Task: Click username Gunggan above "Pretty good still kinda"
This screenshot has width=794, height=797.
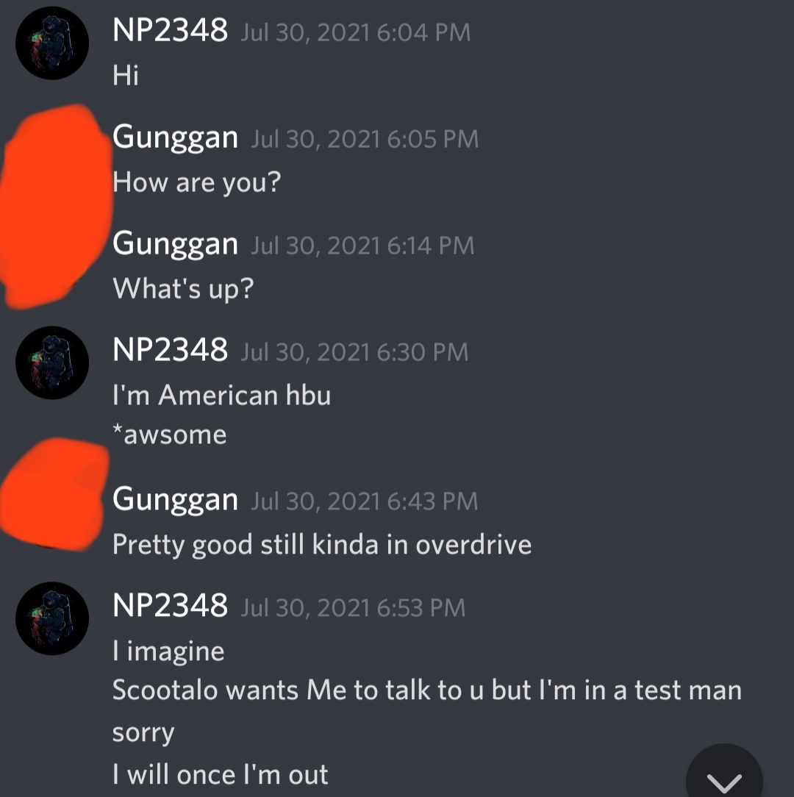Action: [176, 500]
